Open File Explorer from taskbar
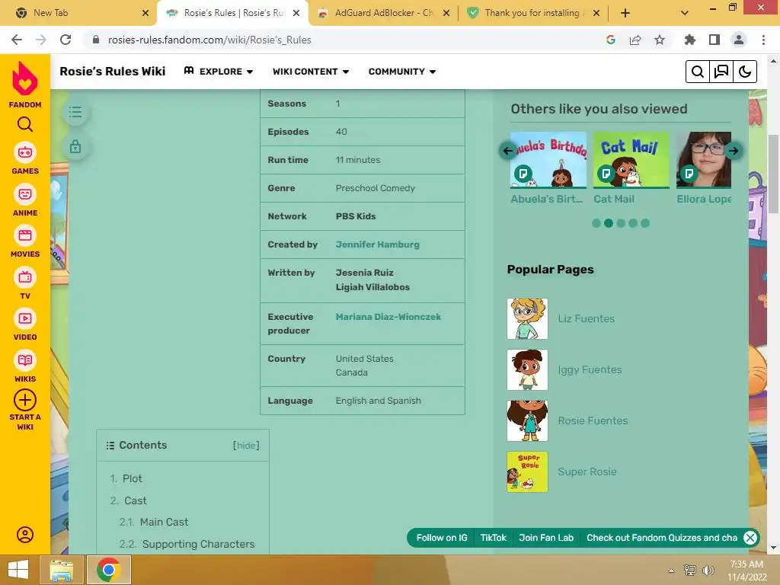780x585 pixels. point(61,570)
